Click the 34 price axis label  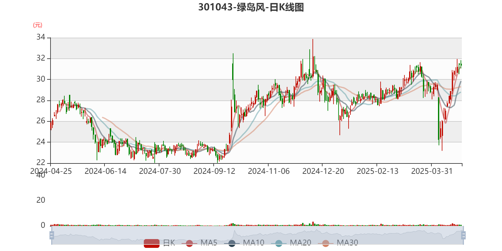[x=41, y=37]
